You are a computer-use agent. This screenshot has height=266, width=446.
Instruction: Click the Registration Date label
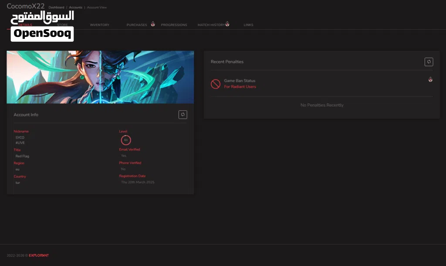pos(132,176)
